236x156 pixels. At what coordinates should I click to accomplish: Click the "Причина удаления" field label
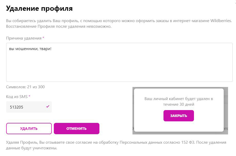[24, 38]
